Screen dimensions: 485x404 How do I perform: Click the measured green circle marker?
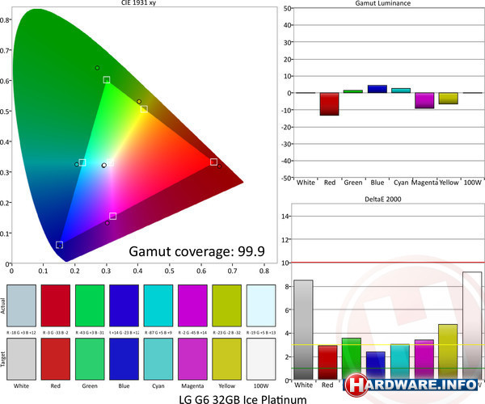point(97,68)
